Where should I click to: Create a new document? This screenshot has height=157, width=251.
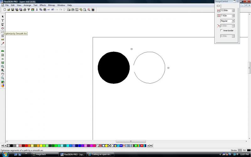tap(5, 10)
